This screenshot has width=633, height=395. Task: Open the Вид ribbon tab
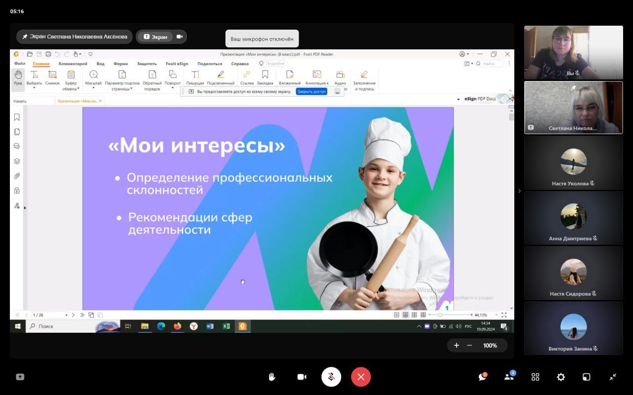pyautogui.click(x=100, y=64)
